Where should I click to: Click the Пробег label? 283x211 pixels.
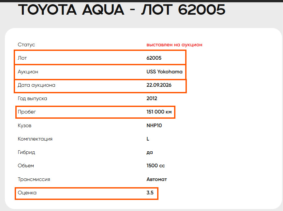pyautogui.click(x=27, y=112)
